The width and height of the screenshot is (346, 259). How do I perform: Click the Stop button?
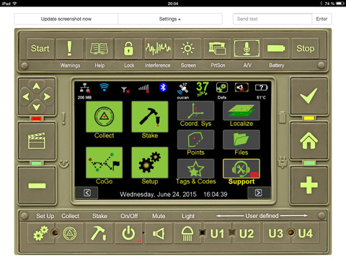[x=305, y=48]
